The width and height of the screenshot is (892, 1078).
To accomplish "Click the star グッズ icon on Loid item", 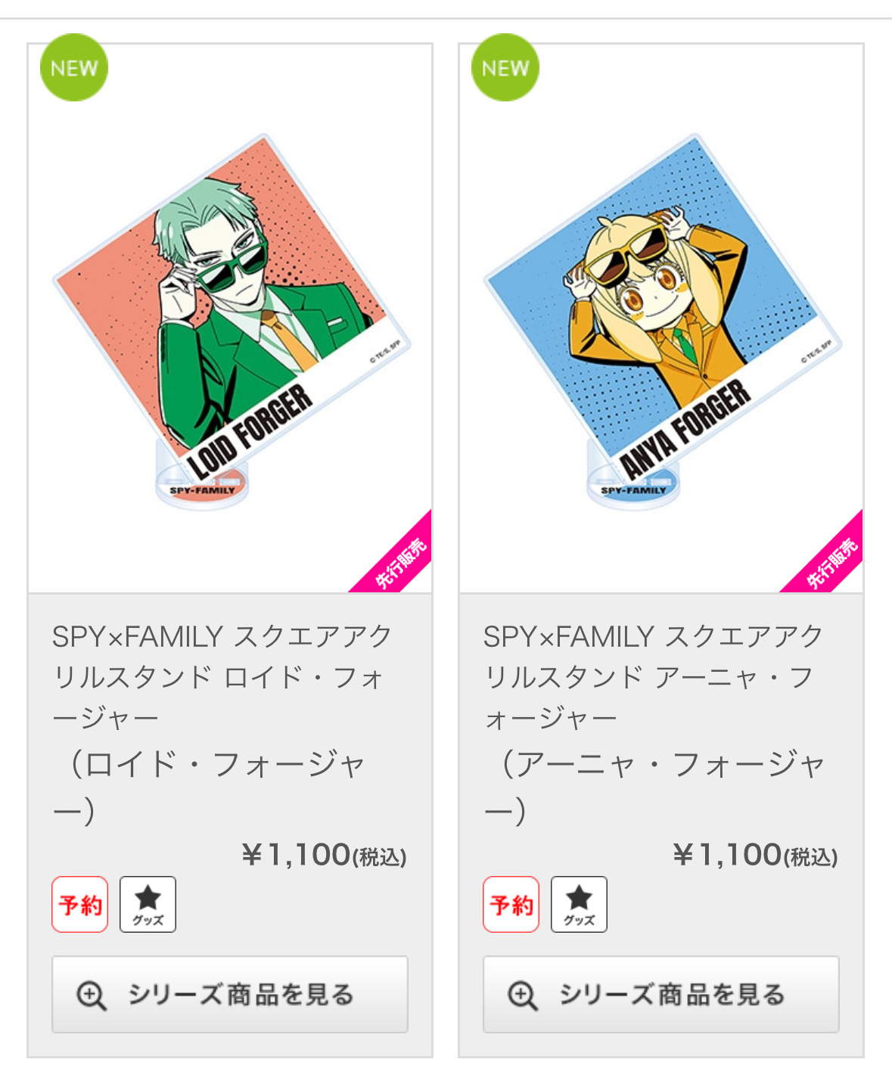I will tap(148, 904).
